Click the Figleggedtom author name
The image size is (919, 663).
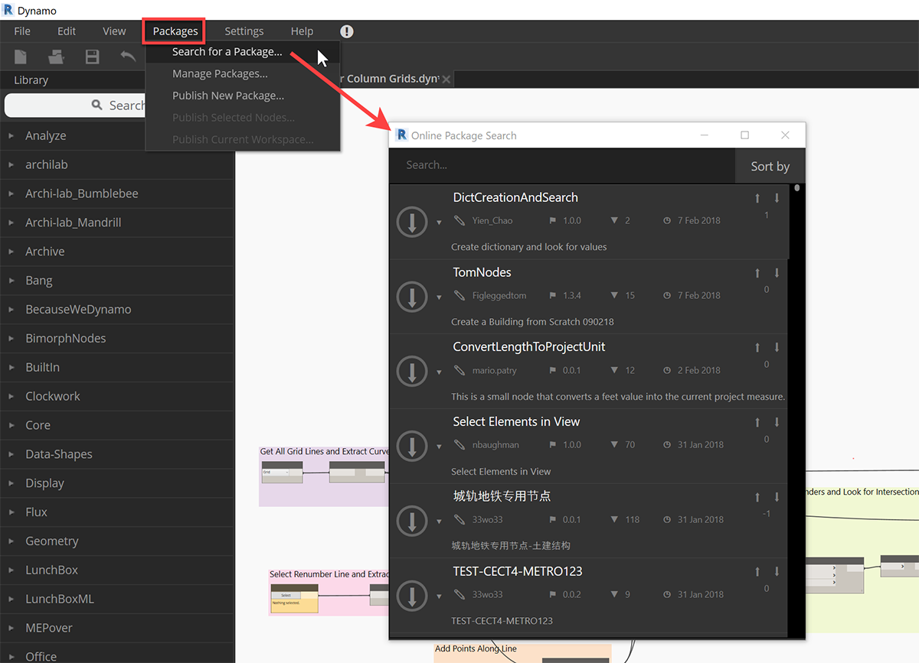499,296
